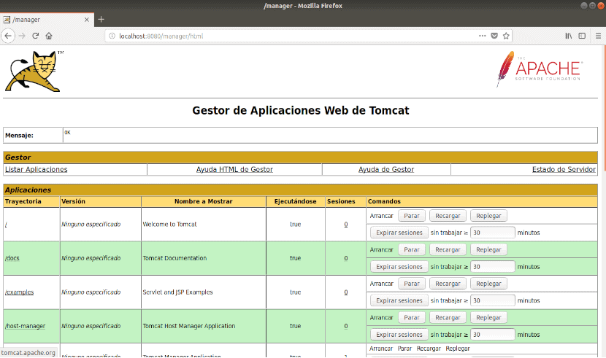
Task: Save page to Pocket icon
Action: point(494,36)
